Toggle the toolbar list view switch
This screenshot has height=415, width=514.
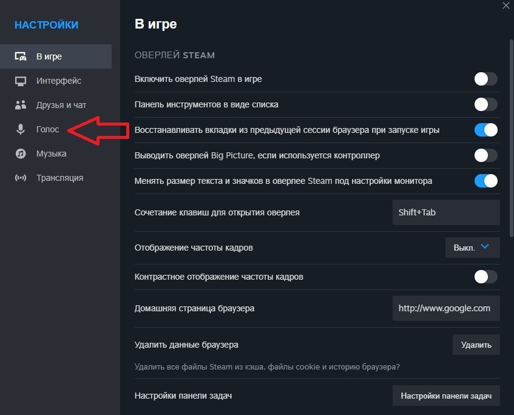[x=485, y=104]
